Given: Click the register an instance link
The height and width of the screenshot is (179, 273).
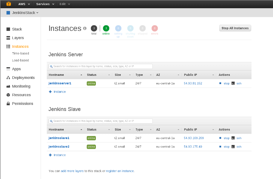Looking at the screenshot, I should (120, 171).
